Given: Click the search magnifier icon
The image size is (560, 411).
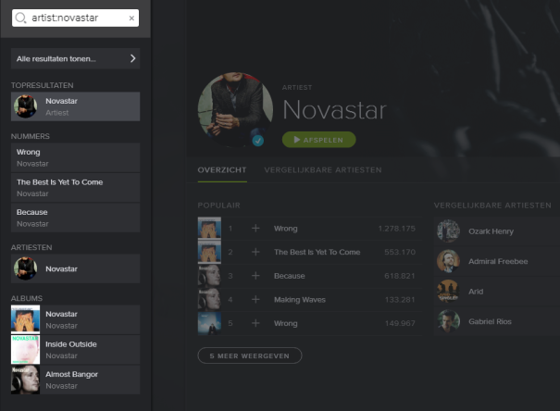Looking at the screenshot, I should 20,18.
